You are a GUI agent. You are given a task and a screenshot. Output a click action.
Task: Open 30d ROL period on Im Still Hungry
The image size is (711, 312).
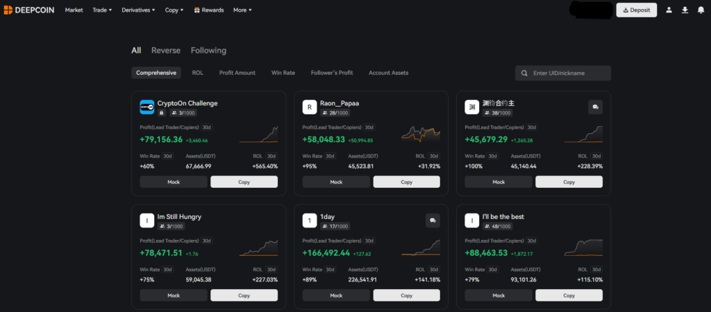tap(271, 270)
